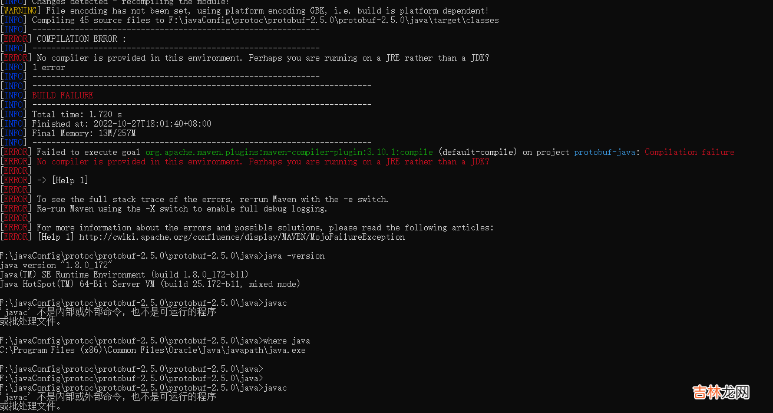Click the Finished at timestamp line
The image size is (773, 413).
121,124
